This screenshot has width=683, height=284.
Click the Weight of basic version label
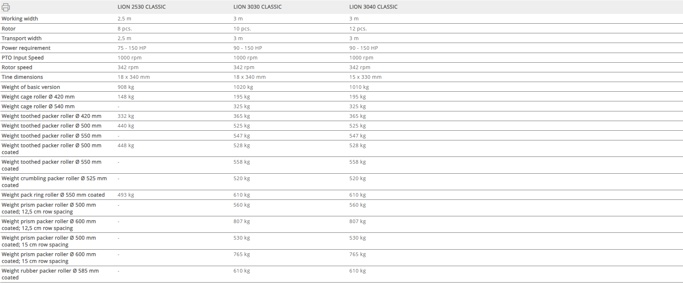31,87
